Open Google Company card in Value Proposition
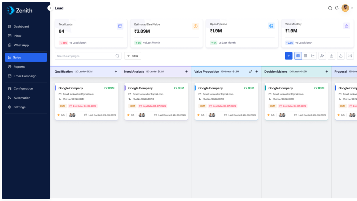The image size is (357, 201). pyautogui.click(x=226, y=102)
